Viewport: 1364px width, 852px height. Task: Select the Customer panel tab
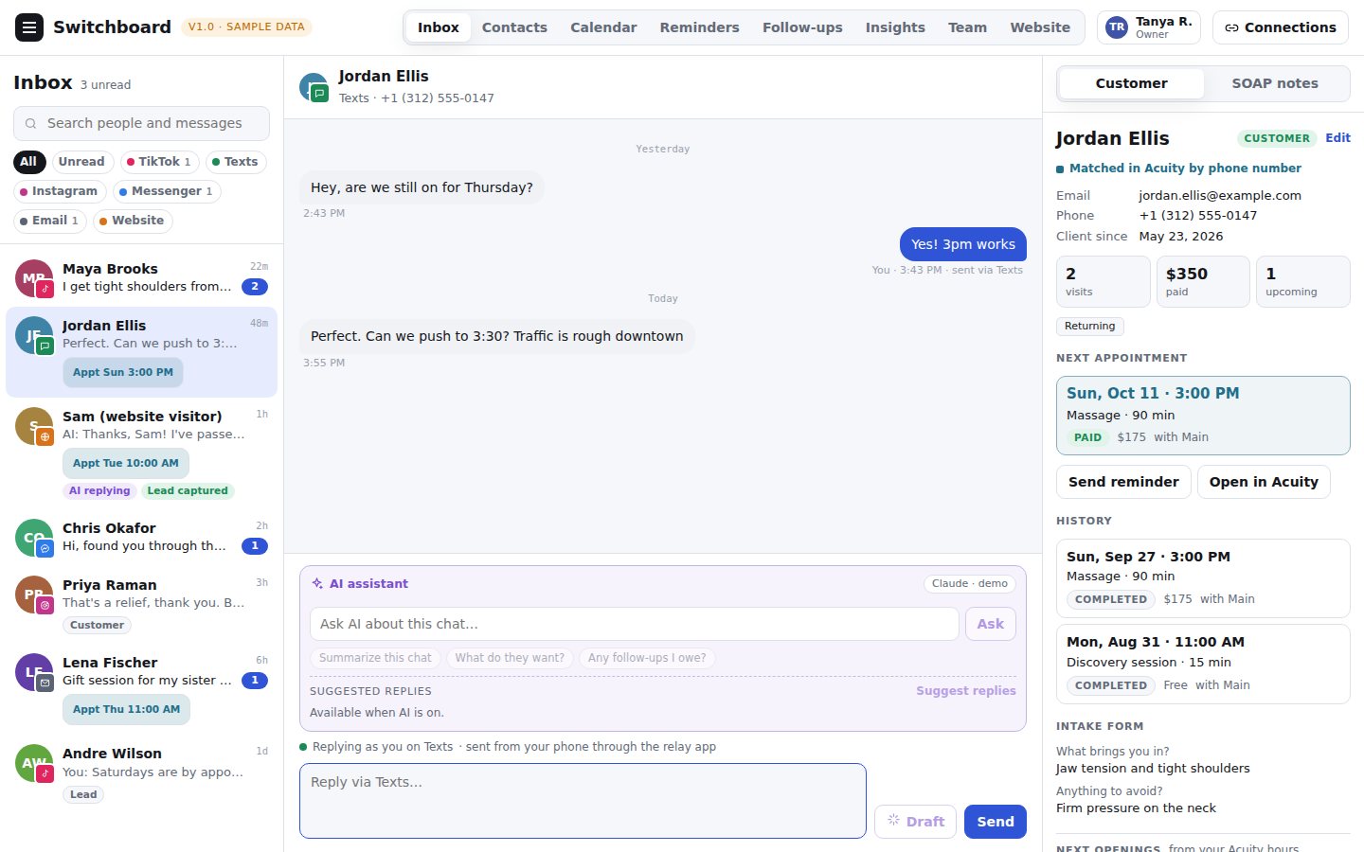(x=1131, y=83)
